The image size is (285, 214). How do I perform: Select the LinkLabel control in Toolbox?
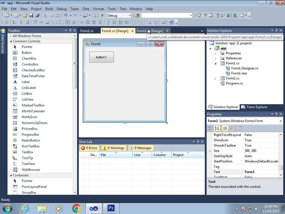coord(29,88)
